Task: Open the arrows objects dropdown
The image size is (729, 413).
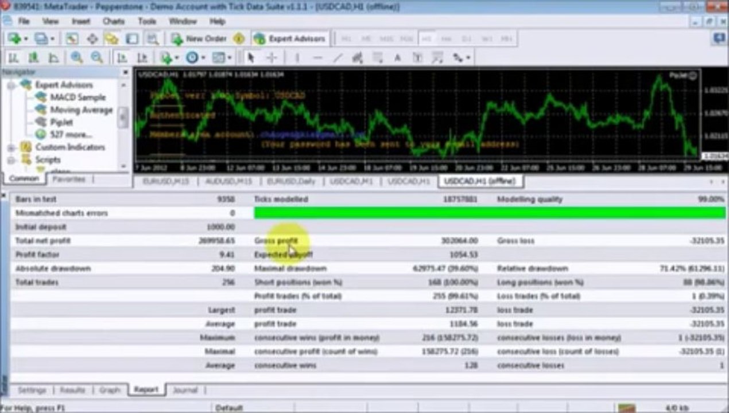Action: click(x=468, y=58)
